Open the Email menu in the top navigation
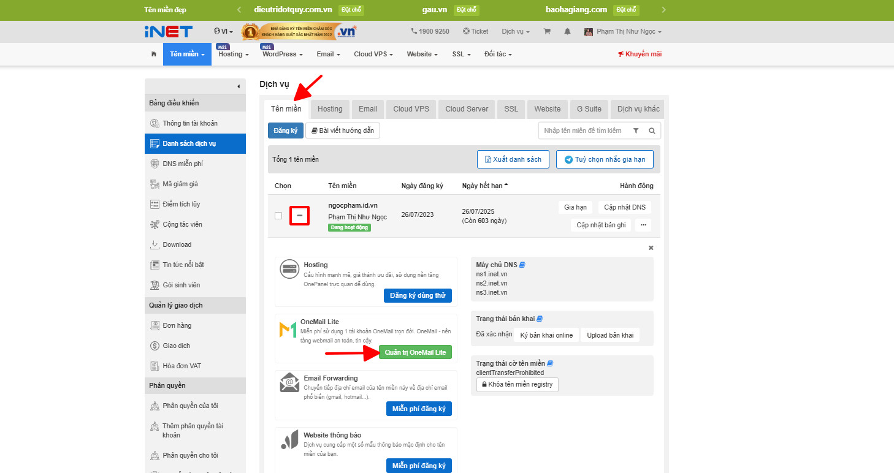The image size is (894, 473). (x=327, y=54)
